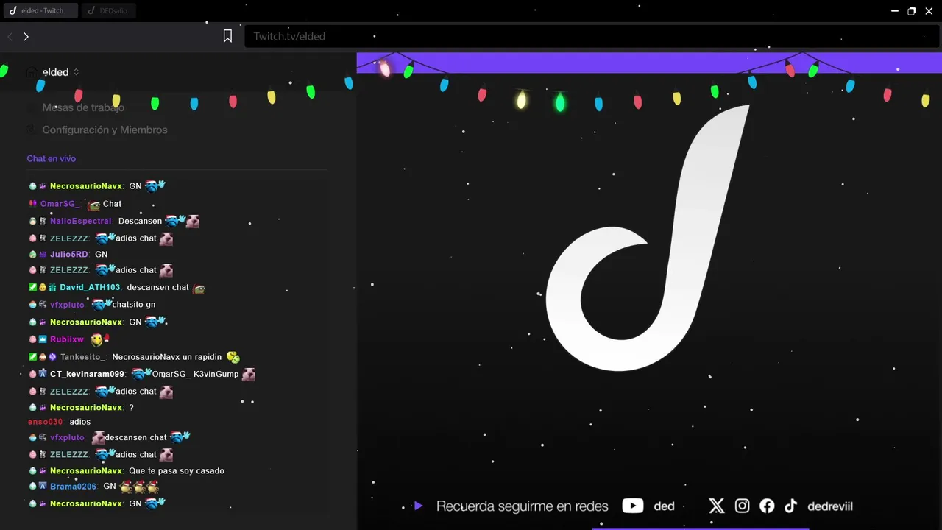Click username CT_kevinaram099 in chat
The height and width of the screenshot is (530, 942).
(x=87, y=374)
